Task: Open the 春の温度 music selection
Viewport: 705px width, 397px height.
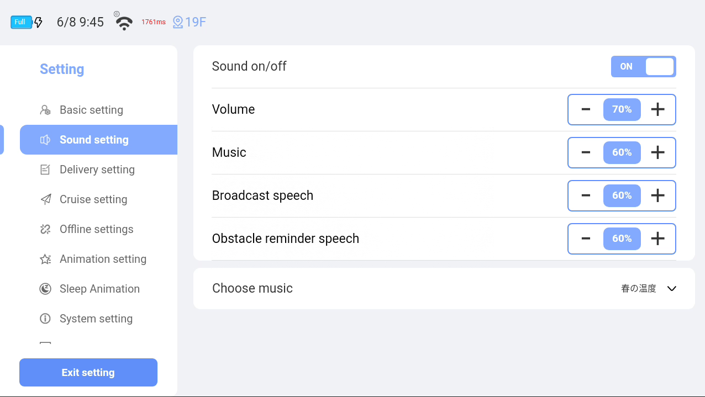Action: click(639, 288)
